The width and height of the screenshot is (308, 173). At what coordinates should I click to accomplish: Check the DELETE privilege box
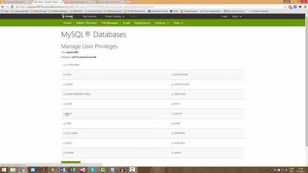tap(64, 104)
